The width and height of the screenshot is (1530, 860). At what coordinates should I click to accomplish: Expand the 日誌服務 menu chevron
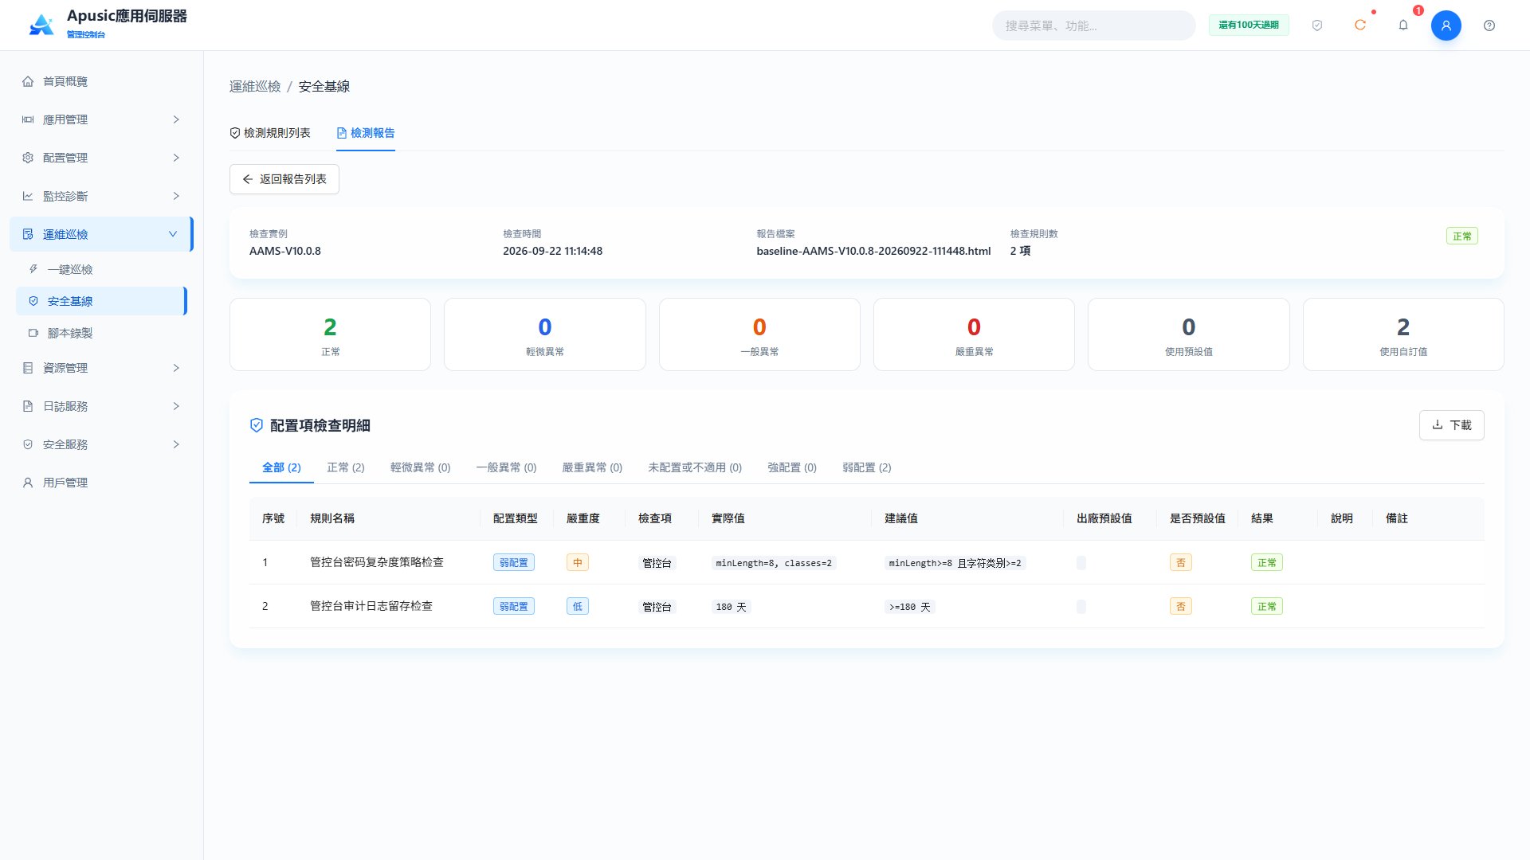[176, 406]
